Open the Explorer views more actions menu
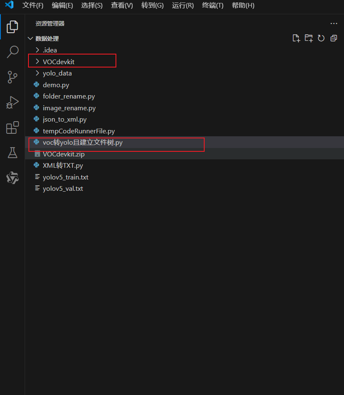Viewport: 344px width, 395px height. [x=334, y=23]
